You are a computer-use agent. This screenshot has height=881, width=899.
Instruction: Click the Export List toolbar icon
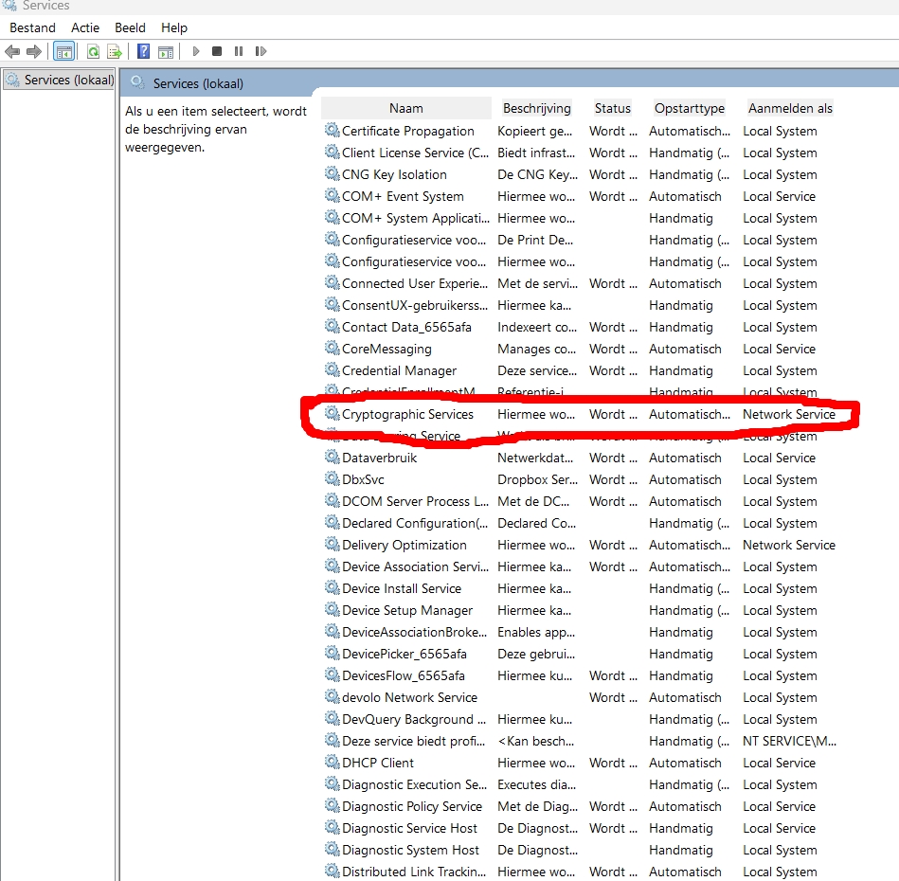(x=115, y=51)
